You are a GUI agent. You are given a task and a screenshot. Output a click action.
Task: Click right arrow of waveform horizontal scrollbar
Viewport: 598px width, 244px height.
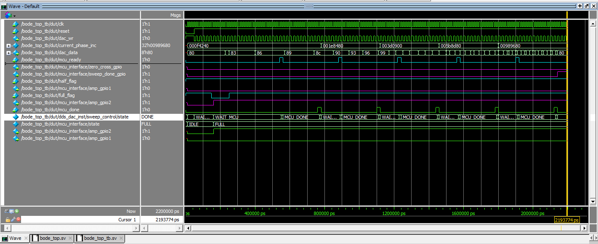pos(584,228)
